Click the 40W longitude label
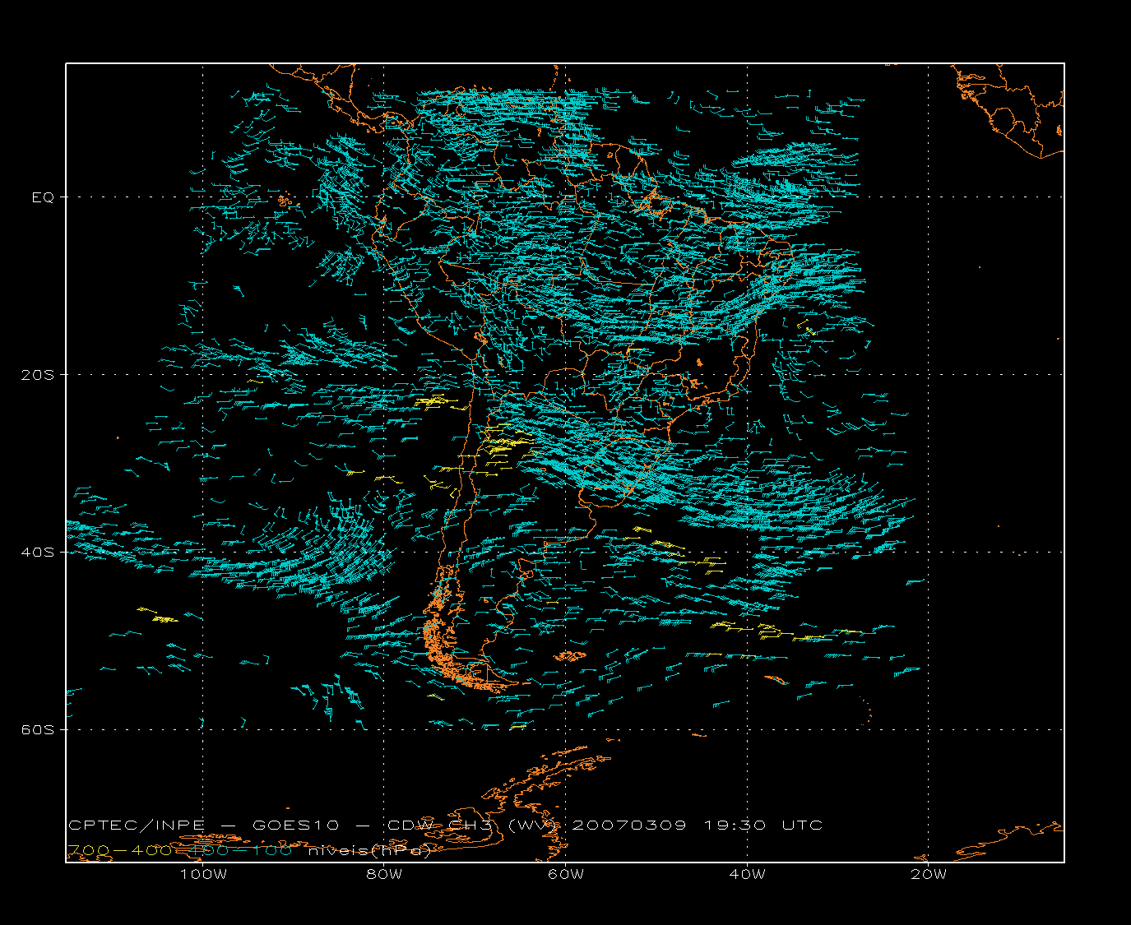This screenshot has width=1131, height=925. [x=747, y=875]
